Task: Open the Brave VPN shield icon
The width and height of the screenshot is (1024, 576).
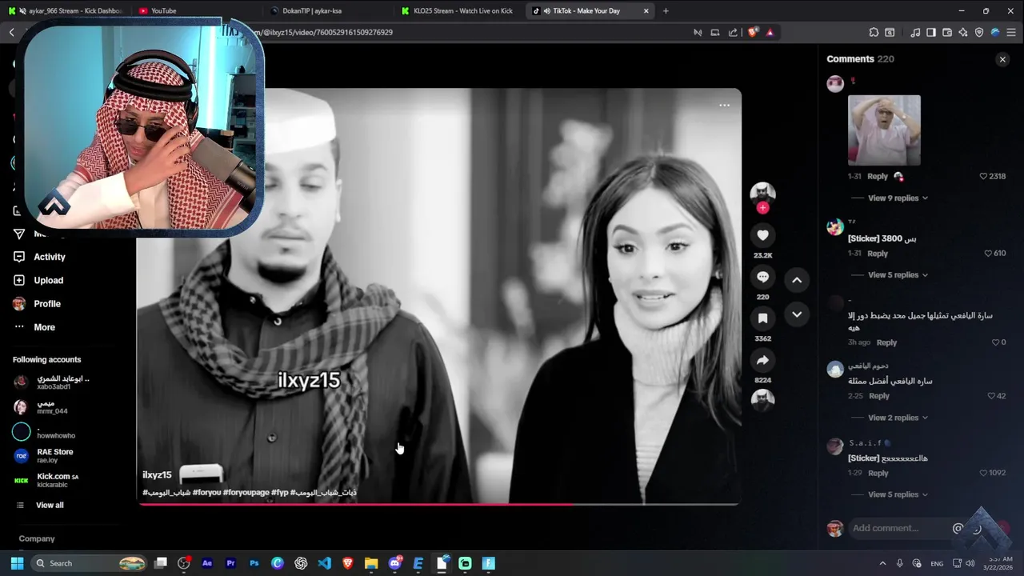Action: tap(979, 32)
